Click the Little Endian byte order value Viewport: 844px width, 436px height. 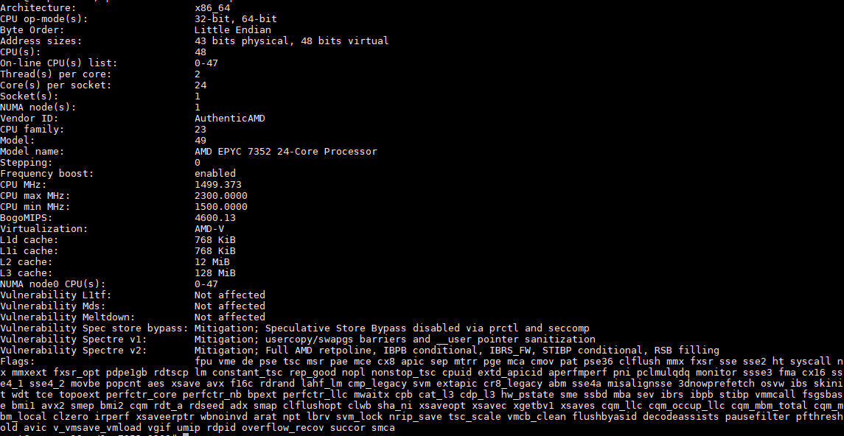(x=232, y=29)
